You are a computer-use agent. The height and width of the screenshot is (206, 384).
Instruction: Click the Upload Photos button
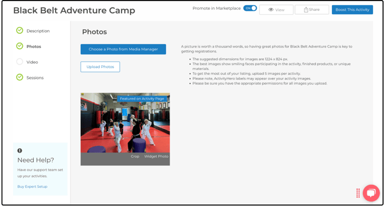(100, 67)
